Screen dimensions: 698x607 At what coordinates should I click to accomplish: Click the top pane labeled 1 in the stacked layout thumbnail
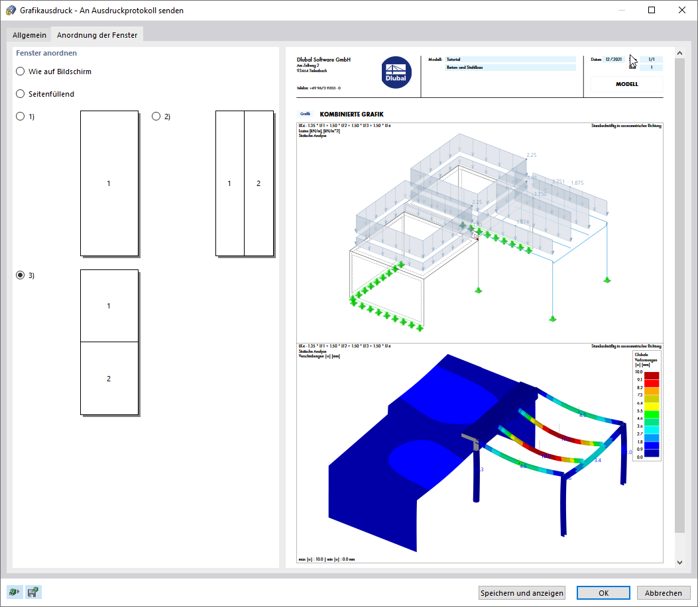pos(109,306)
